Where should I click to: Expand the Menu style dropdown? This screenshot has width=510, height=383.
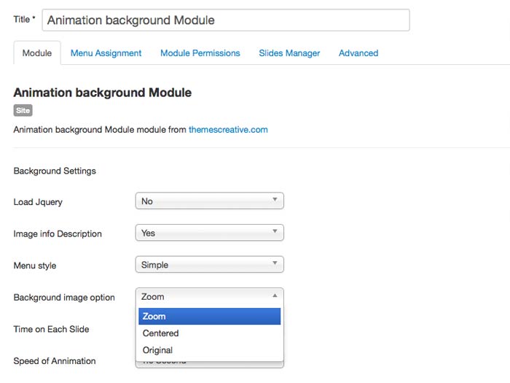(x=209, y=265)
